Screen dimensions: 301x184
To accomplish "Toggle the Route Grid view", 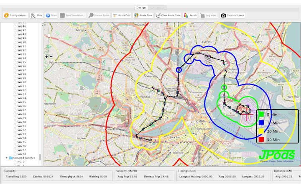I will [x=122, y=15].
